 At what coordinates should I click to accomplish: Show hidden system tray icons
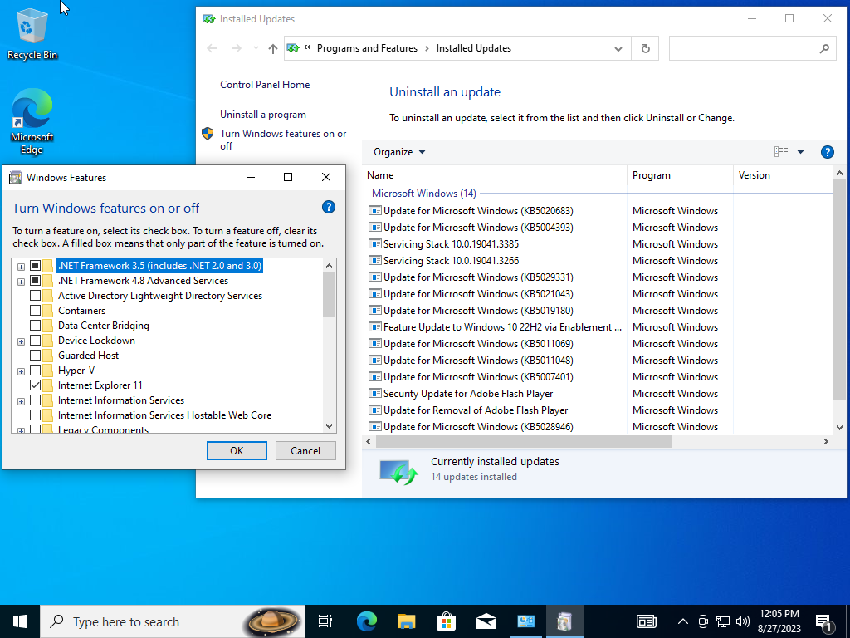(x=683, y=621)
